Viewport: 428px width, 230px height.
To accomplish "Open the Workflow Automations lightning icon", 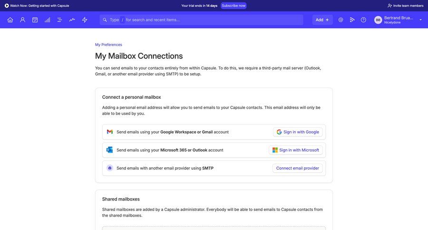I will (85, 20).
